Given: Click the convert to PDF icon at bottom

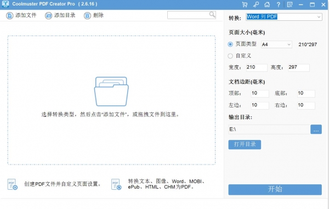Looking at the screenshot, I should click(116, 184).
